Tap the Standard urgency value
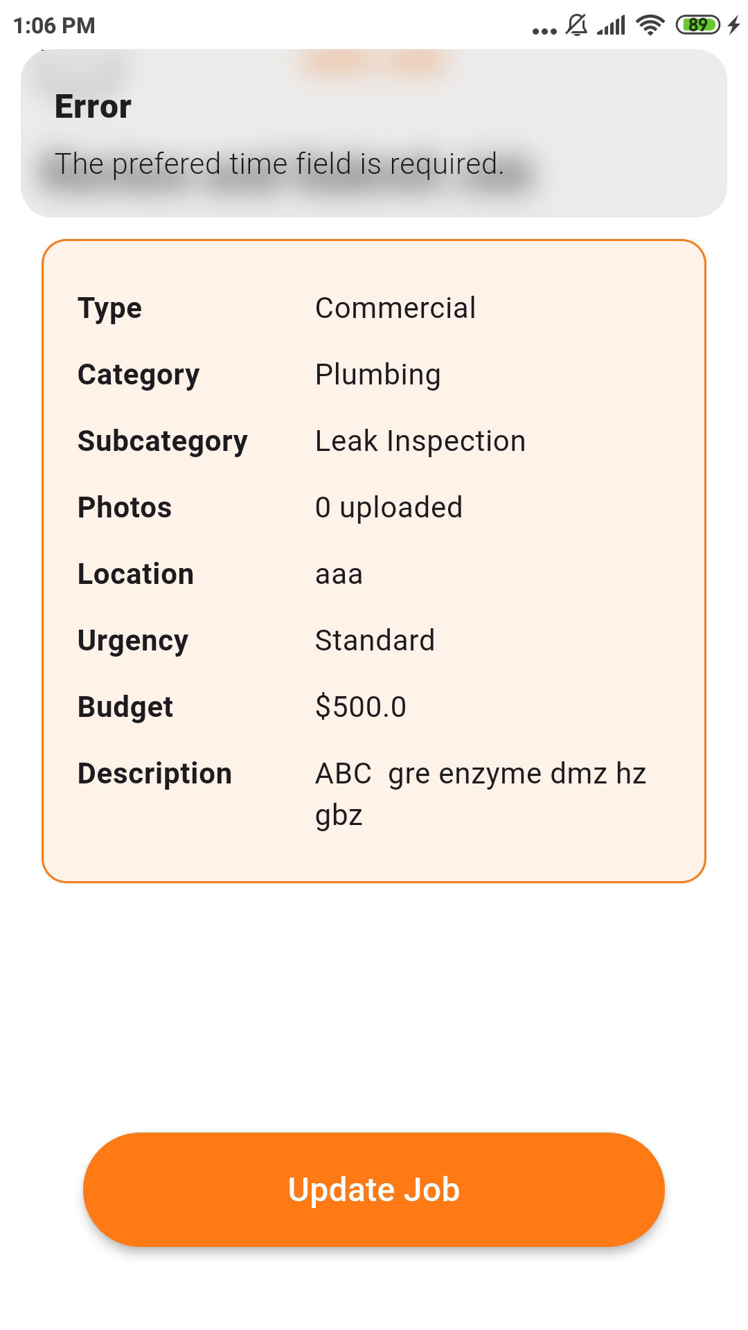The height and width of the screenshot is (1330, 748). (375, 641)
